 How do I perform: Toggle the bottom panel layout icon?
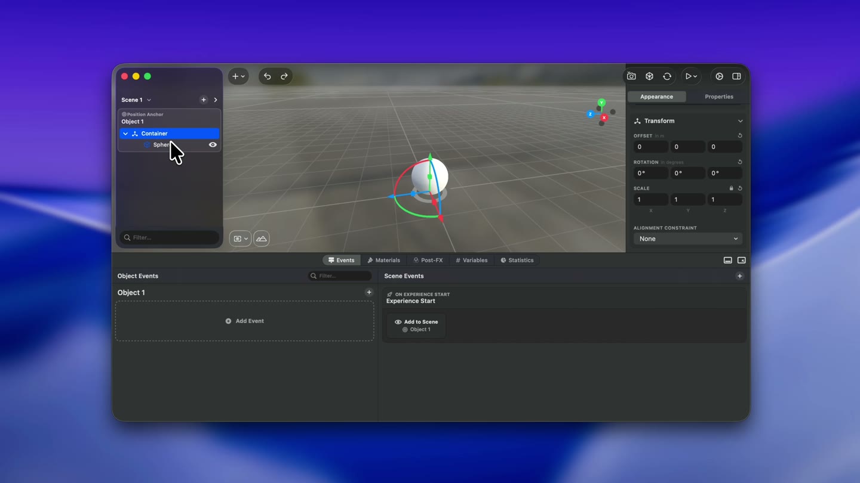[727, 261]
